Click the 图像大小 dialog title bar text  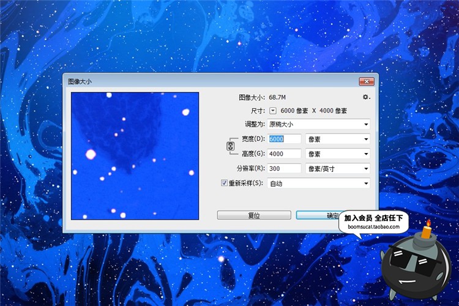click(80, 81)
